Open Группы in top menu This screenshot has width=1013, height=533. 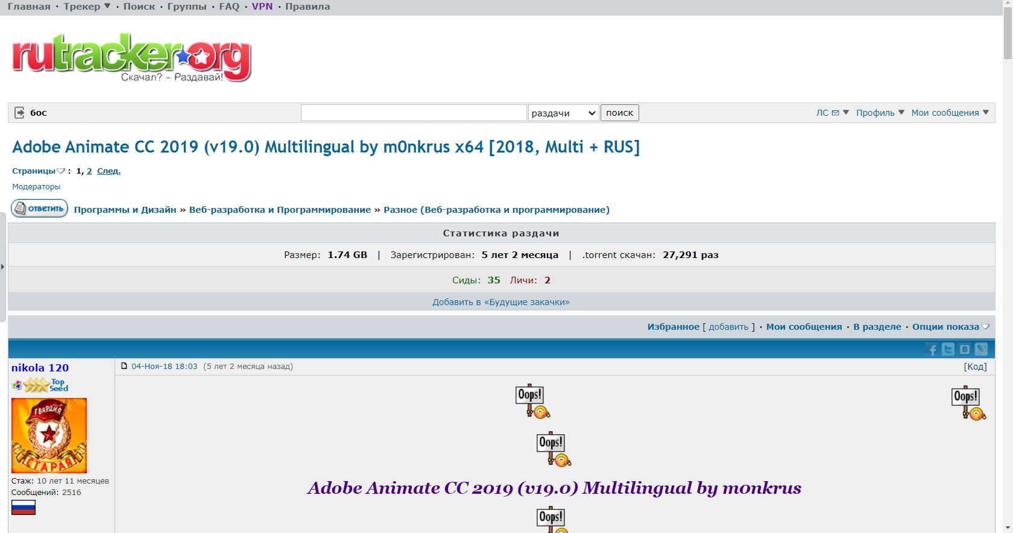[187, 7]
